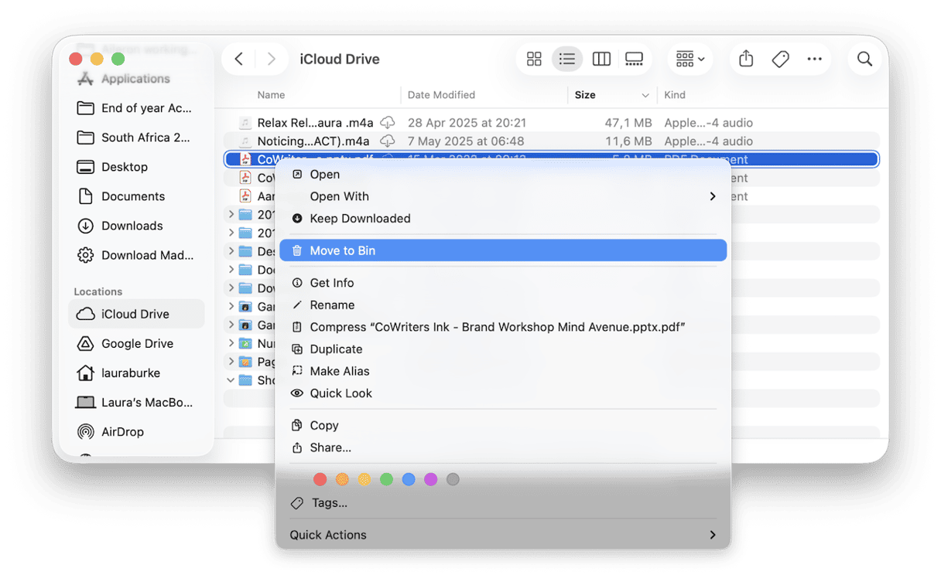This screenshot has width=941, height=575.
Task: Open Downloads in the sidebar
Action: click(x=132, y=226)
